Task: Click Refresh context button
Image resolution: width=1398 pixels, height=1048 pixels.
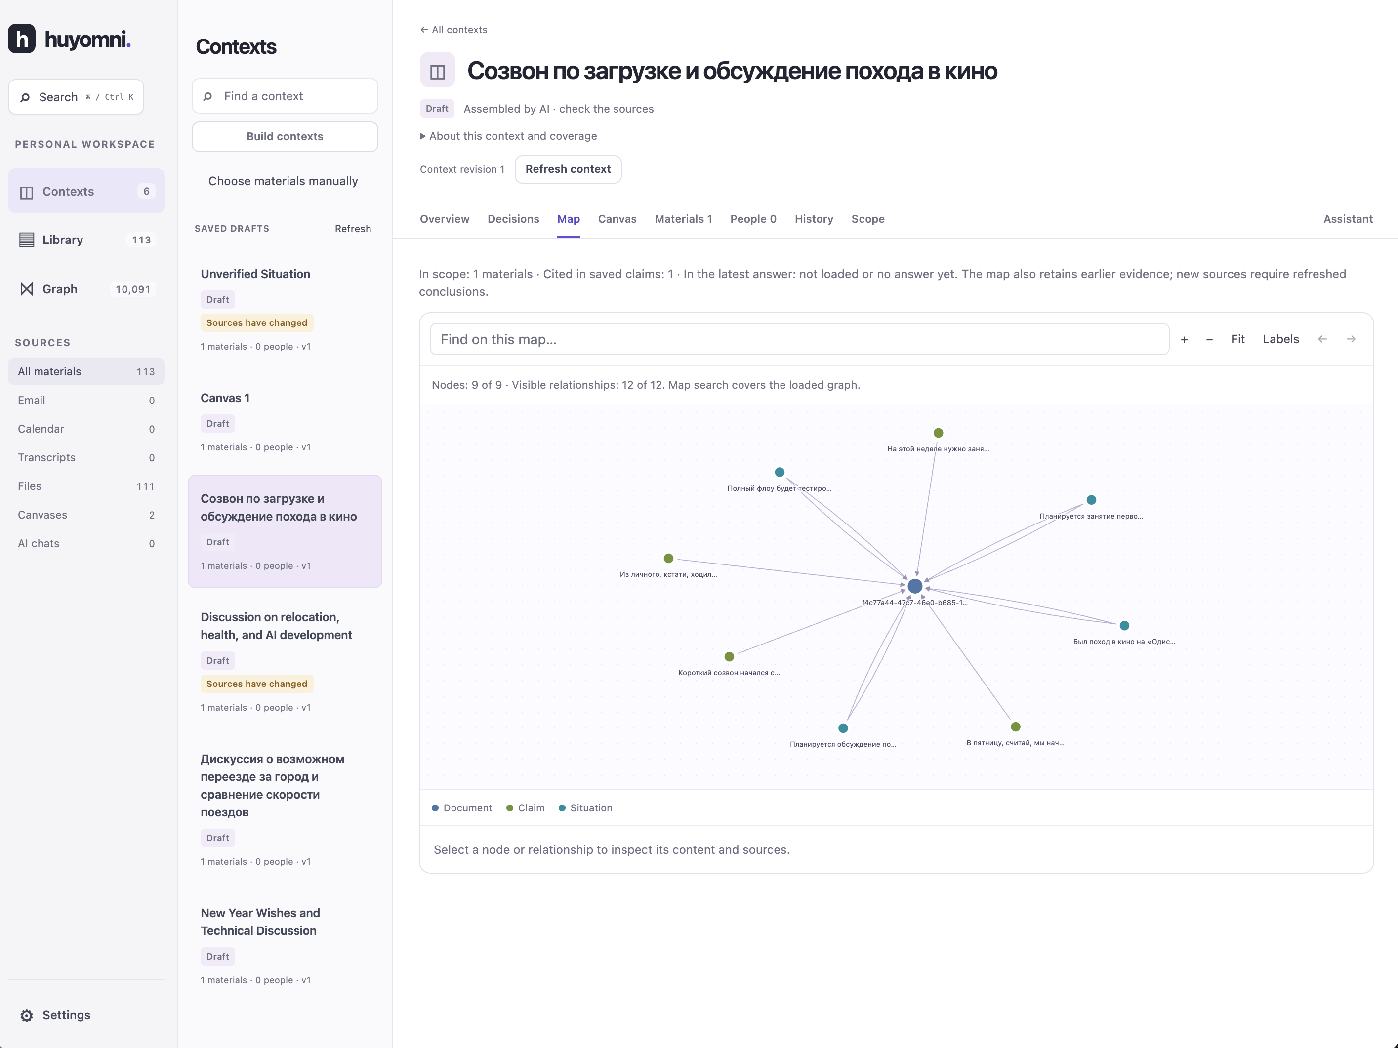Action: pos(568,169)
